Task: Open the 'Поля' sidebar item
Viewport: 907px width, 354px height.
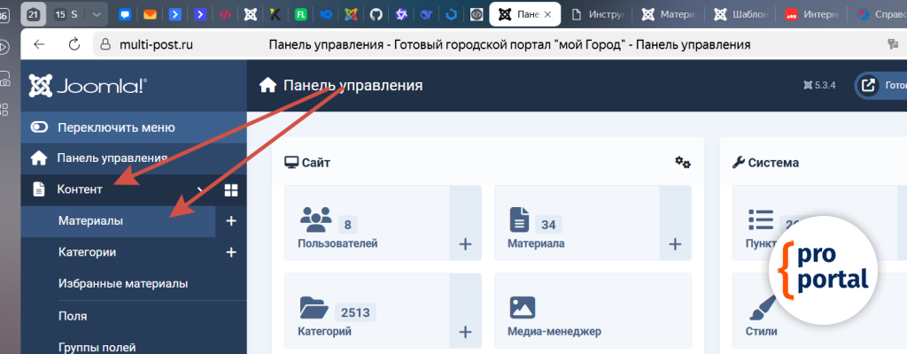Action: point(73,315)
